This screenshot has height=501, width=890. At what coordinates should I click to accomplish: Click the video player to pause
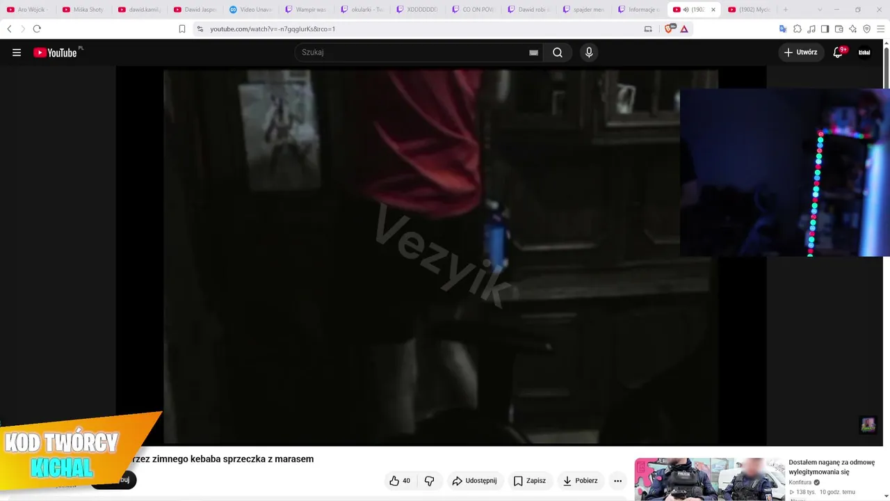click(x=441, y=256)
